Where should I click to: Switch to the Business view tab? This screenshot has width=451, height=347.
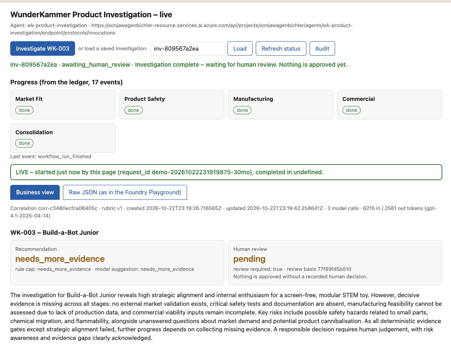tap(35, 192)
